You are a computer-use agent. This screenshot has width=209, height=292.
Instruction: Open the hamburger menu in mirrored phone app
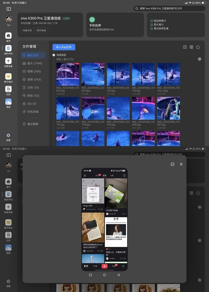click(85, 176)
